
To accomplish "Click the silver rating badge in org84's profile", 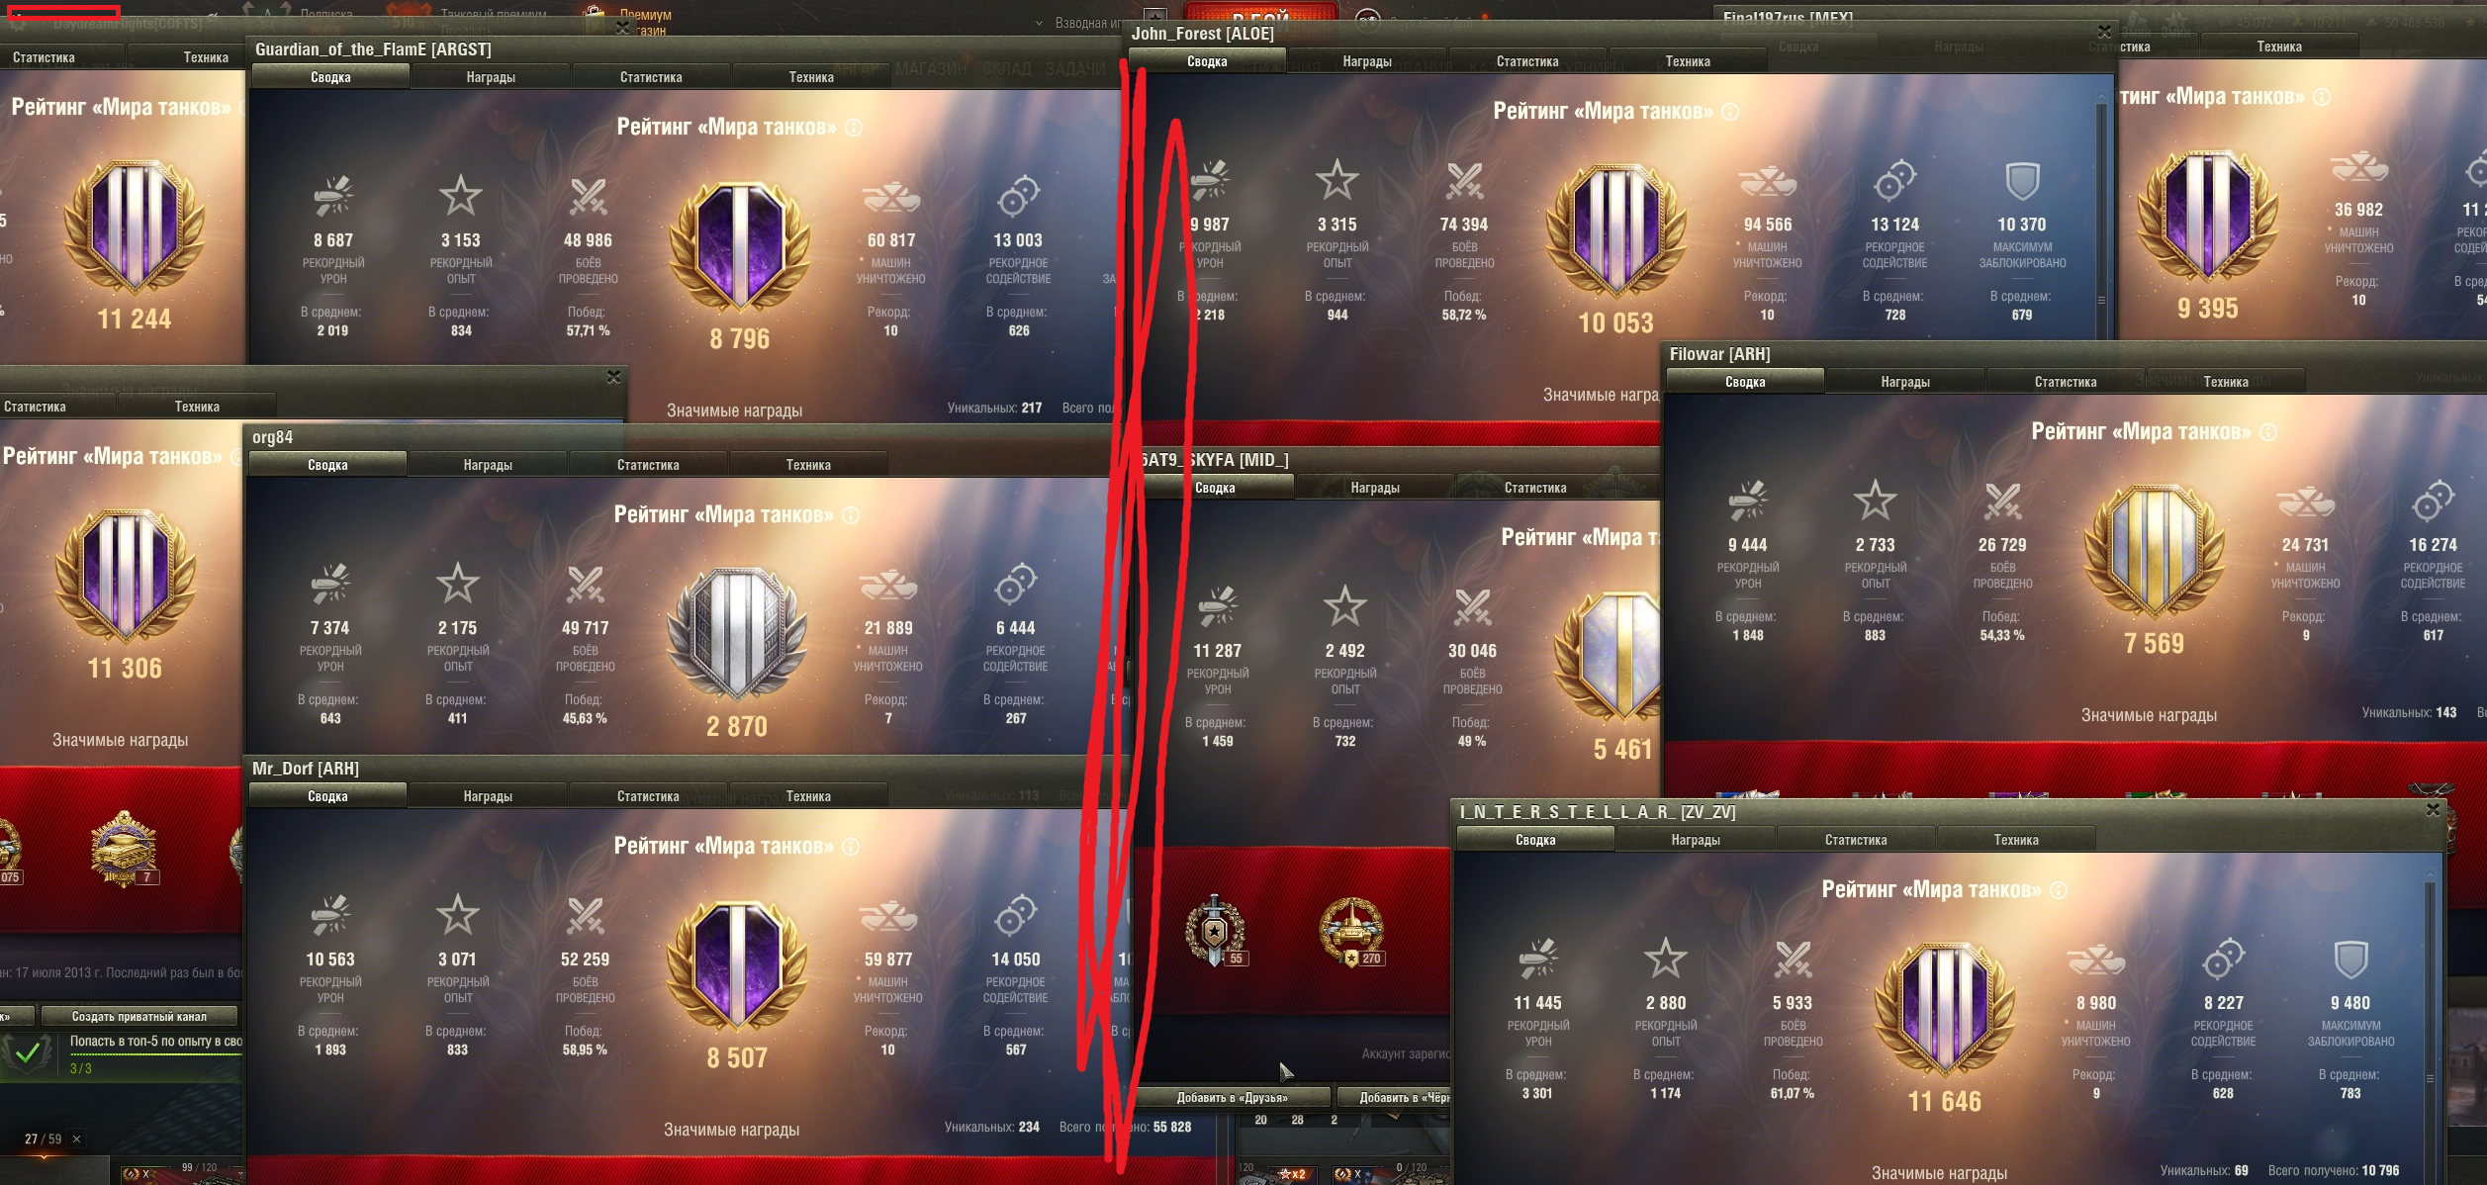I will 737,634.
